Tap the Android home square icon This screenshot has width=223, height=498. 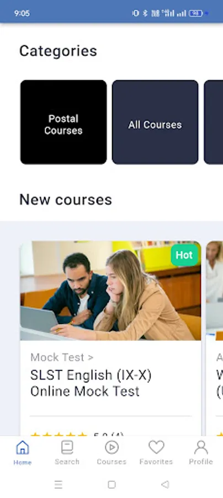(112, 484)
